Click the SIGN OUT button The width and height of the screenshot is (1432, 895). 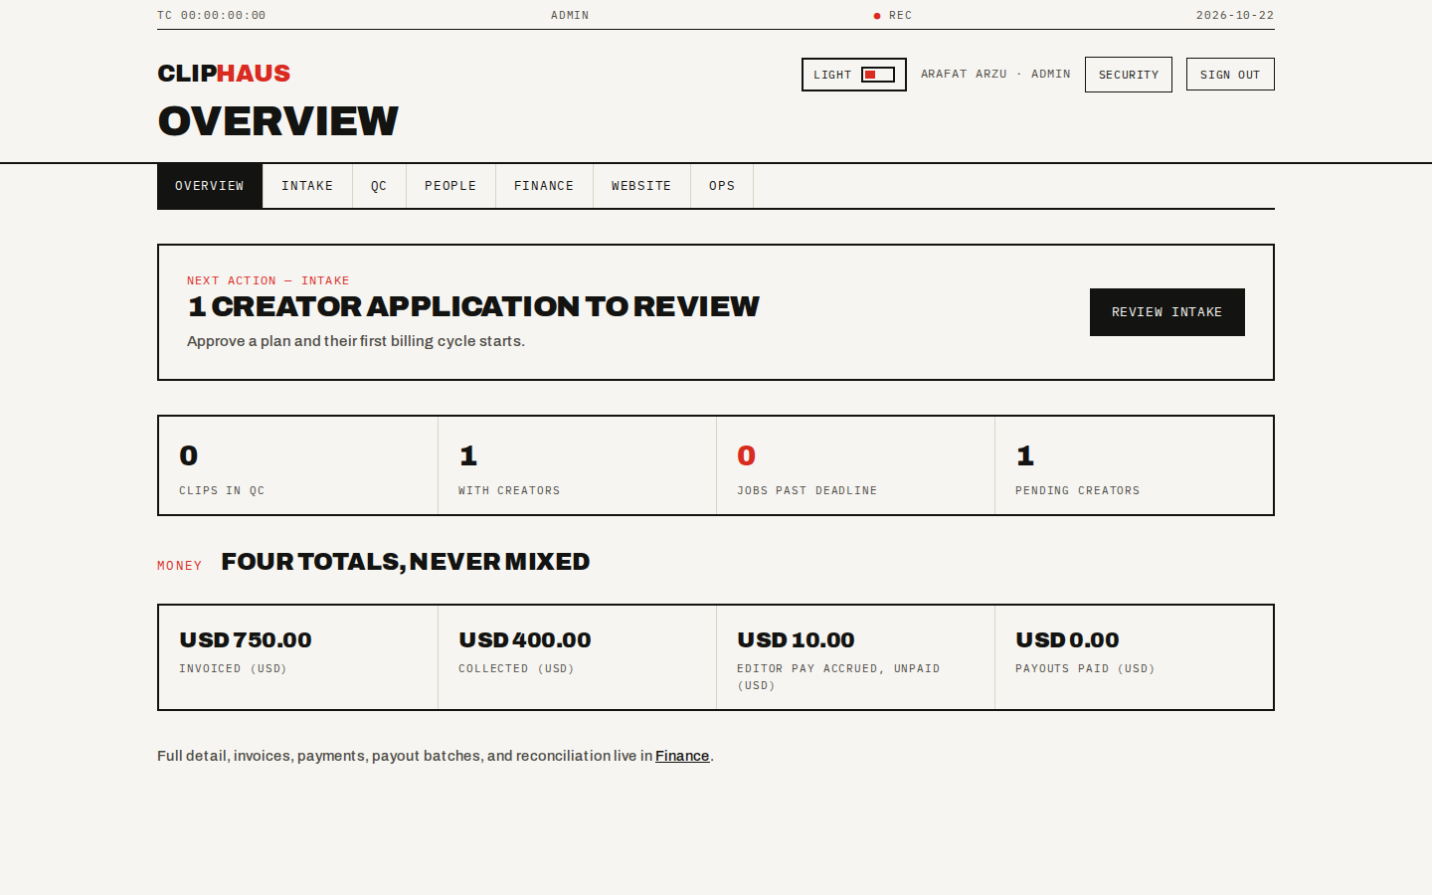(x=1230, y=75)
